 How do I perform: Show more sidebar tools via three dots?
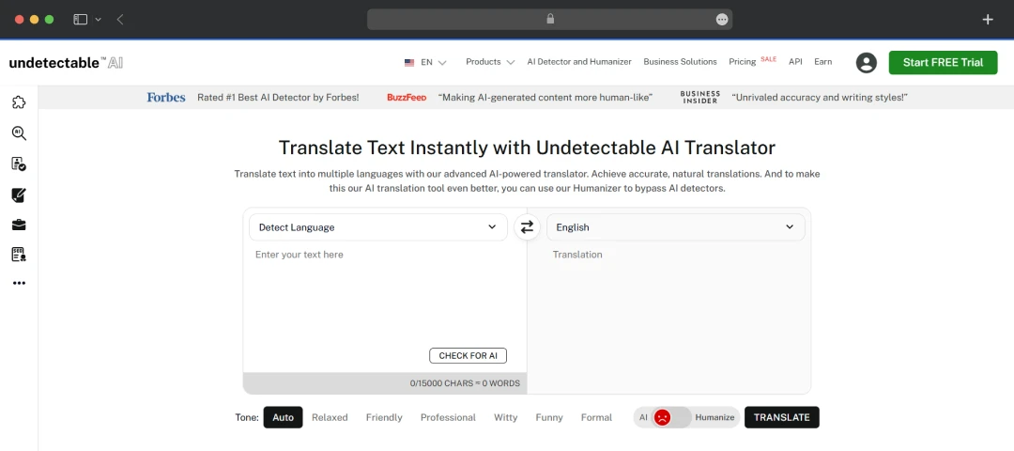tap(19, 283)
